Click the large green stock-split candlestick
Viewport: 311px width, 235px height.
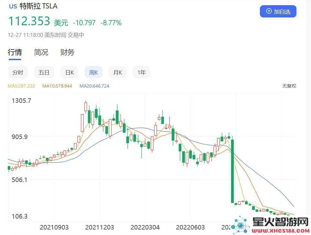coord(232,171)
